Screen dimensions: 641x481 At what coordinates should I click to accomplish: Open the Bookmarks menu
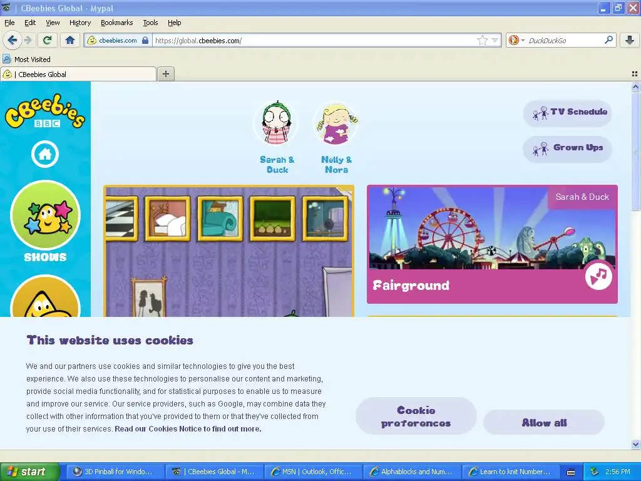coord(116,23)
